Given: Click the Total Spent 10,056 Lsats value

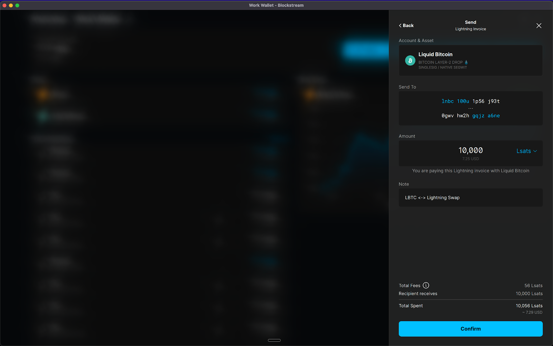Looking at the screenshot, I should click(x=529, y=306).
